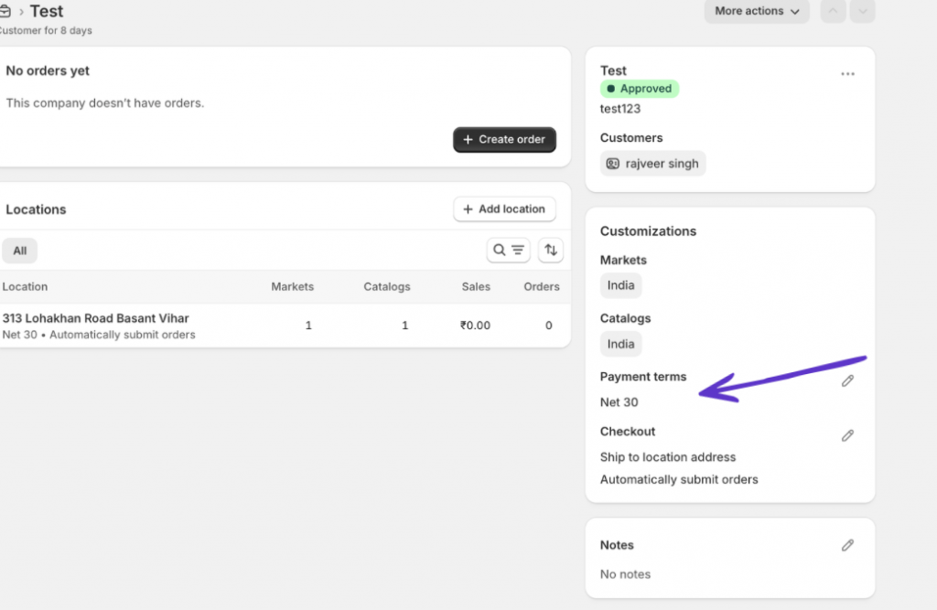Open search in the Locations panel
Screen dimensions: 937x610
(498, 250)
